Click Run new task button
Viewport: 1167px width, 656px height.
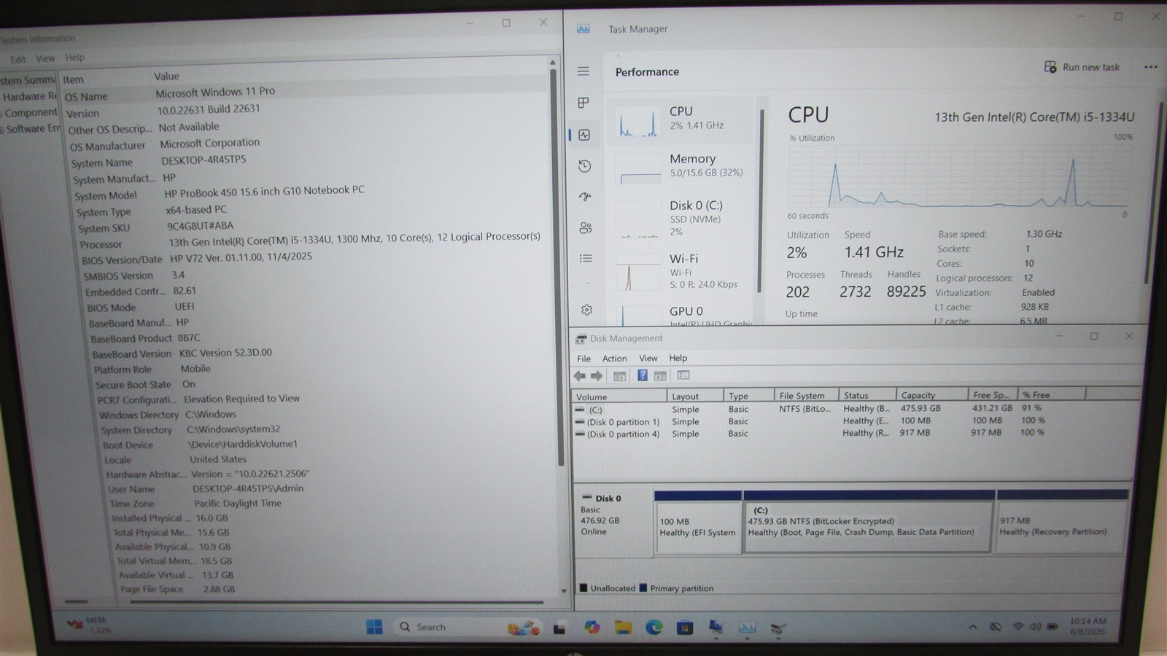click(1082, 67)
